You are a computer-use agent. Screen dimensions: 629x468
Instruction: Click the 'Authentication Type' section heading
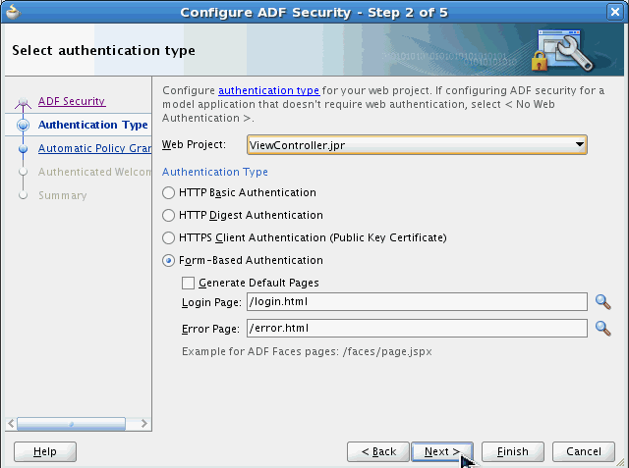click(215, 172)
